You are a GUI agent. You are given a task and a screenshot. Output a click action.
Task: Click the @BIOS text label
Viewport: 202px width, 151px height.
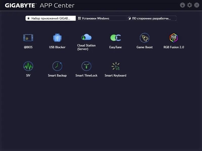28,47
